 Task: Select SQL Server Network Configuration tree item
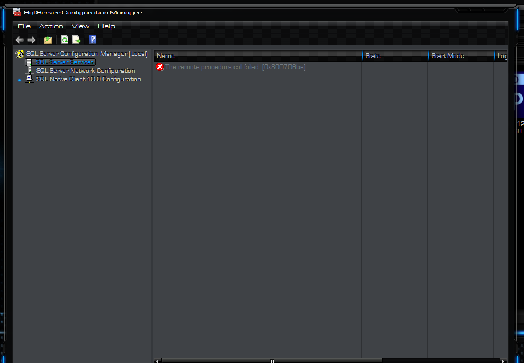coord(85,71)
